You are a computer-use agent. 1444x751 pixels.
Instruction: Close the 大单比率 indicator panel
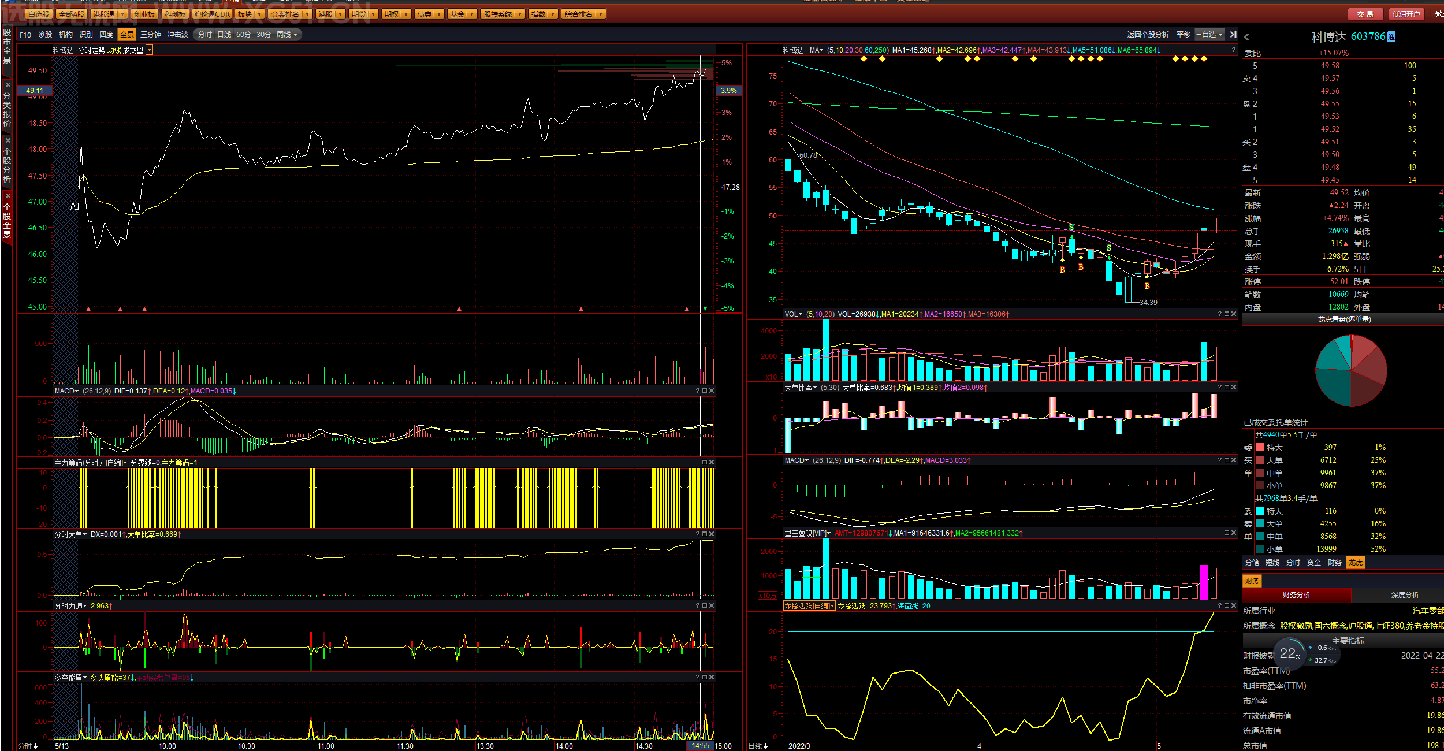1234,387
